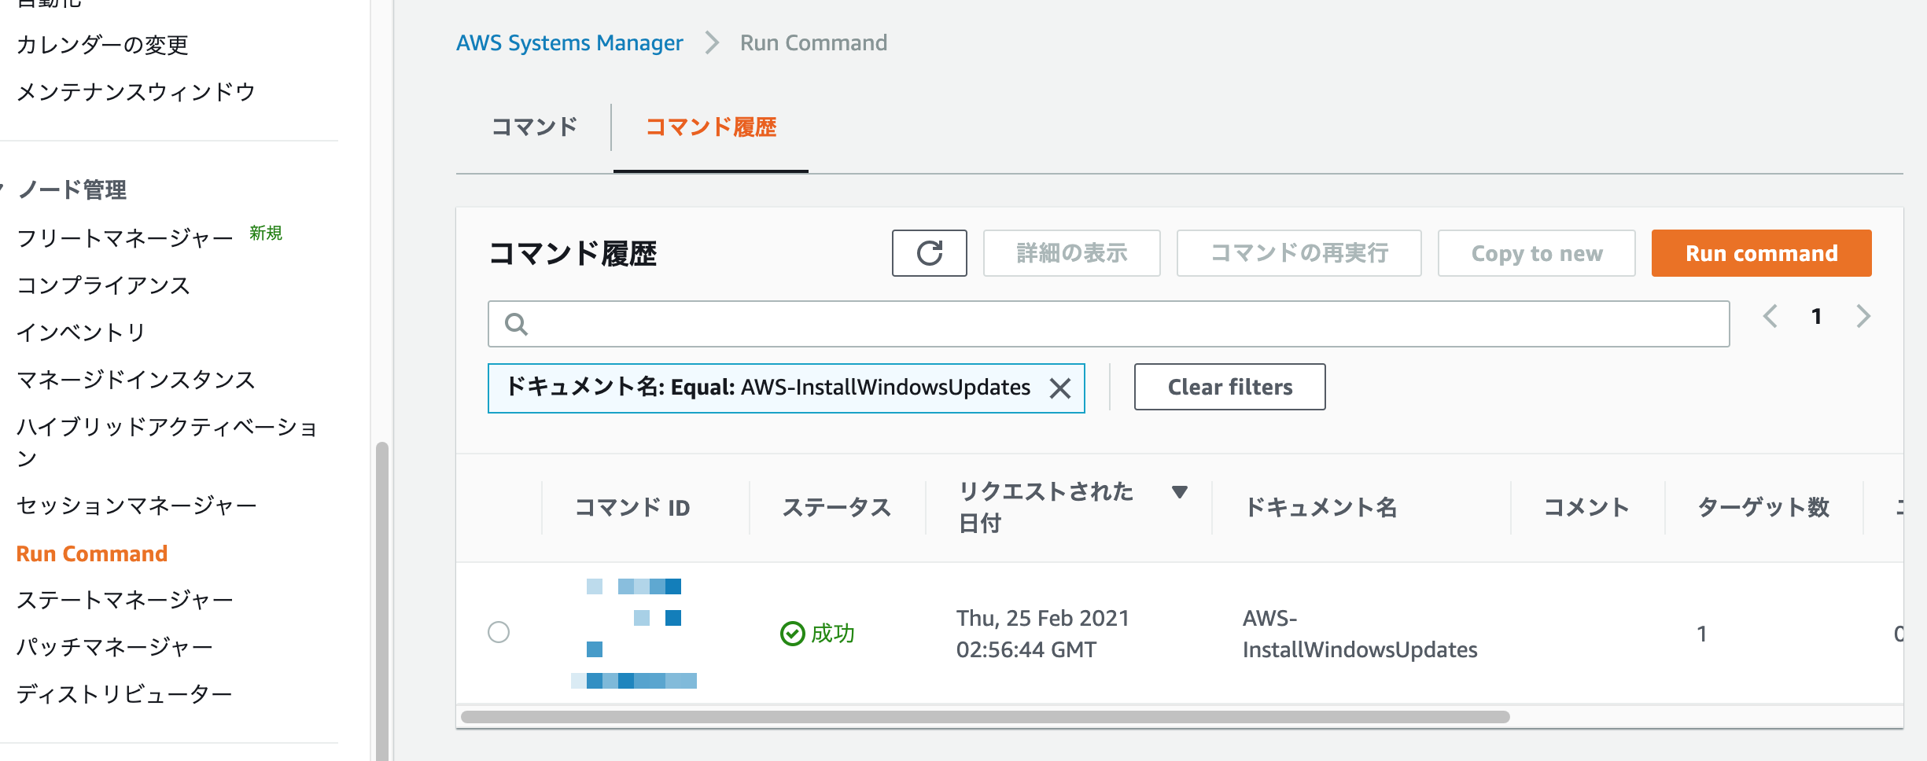Go to the previous page arrow
Viewport: 1927px width, 761px height.
click(1770, 316)
